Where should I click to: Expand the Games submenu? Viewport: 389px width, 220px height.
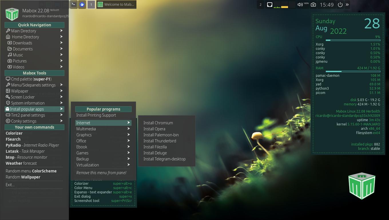coord(103,153)
